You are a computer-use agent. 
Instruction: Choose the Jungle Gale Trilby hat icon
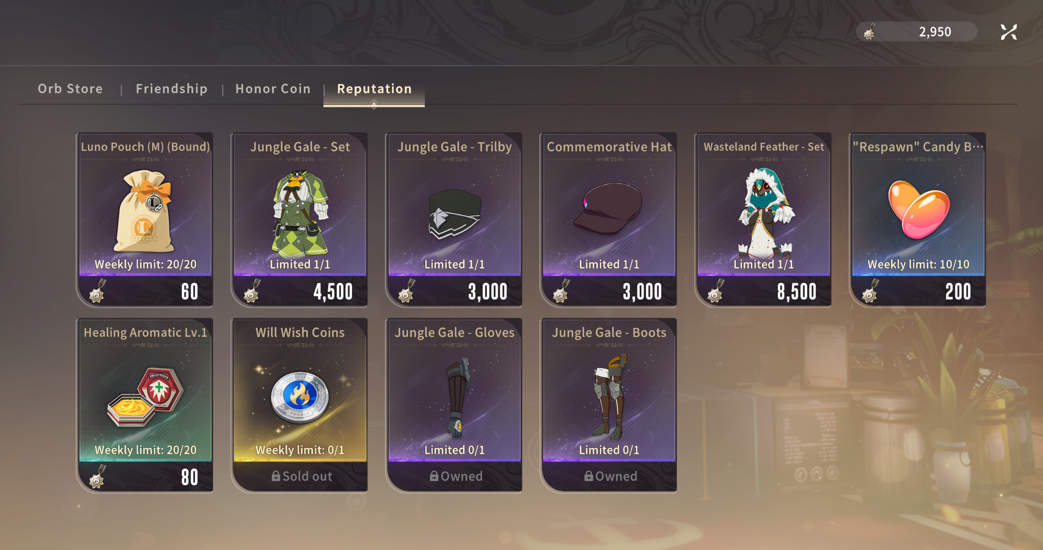[x=454, y=213]
